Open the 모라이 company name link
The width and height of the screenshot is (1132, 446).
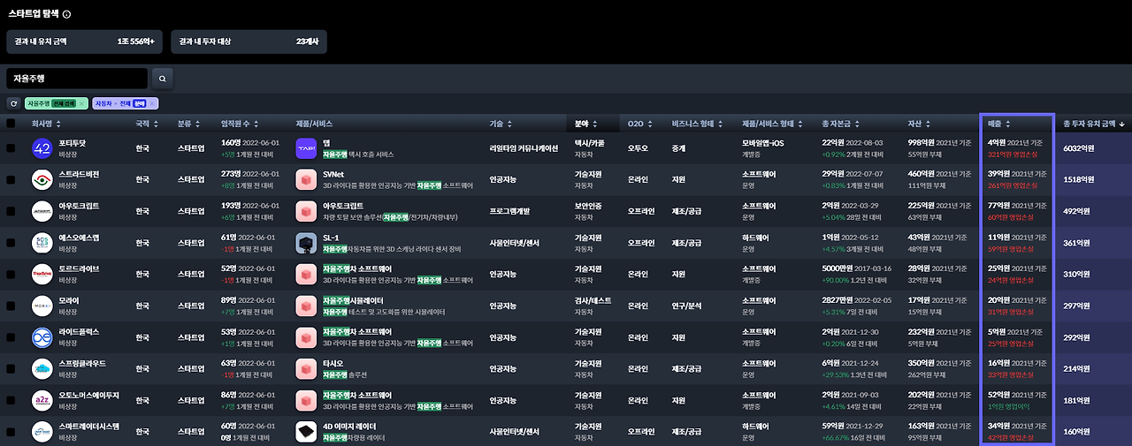coord(68,300)
